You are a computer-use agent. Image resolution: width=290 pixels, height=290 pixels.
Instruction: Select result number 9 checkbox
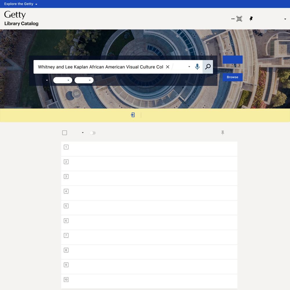[x=66, y=265]
